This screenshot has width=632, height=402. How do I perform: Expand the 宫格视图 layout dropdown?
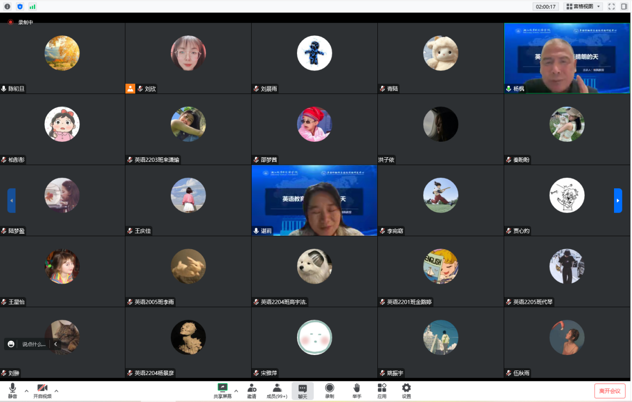(x=583, y=6)
